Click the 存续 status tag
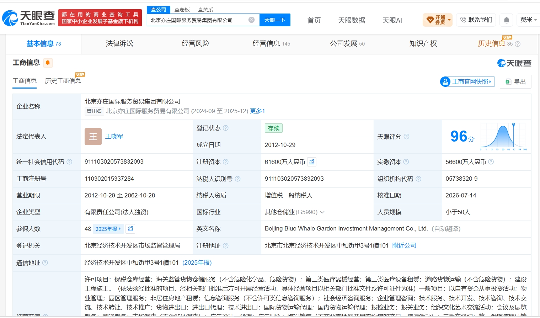The height and width of the screenshot is (318, 540). pos(274,128)
